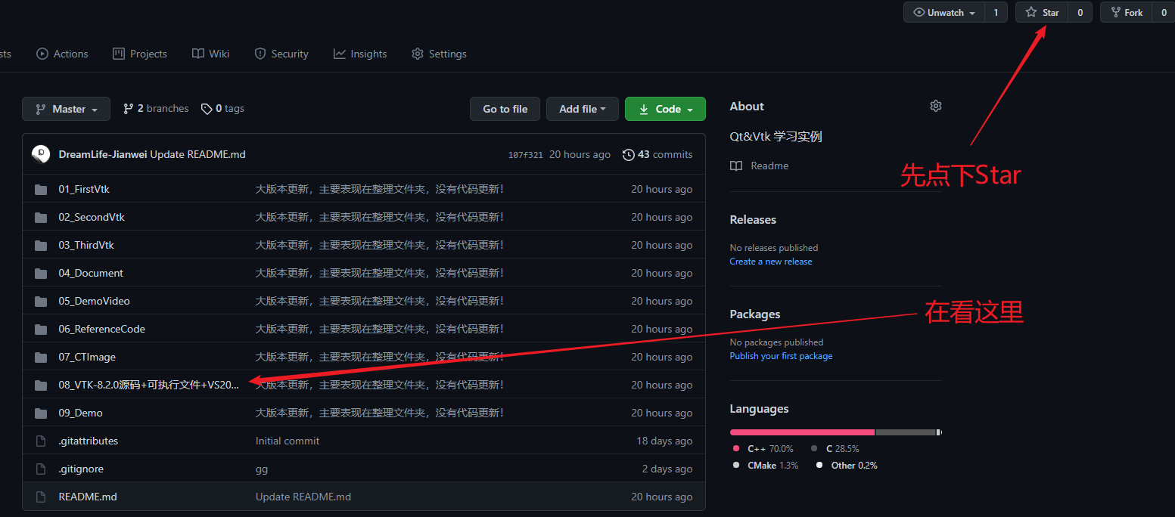This screenshot has width=1175, height=517.
Task: Open the .gitattributes file
Action: click(88, 441)
